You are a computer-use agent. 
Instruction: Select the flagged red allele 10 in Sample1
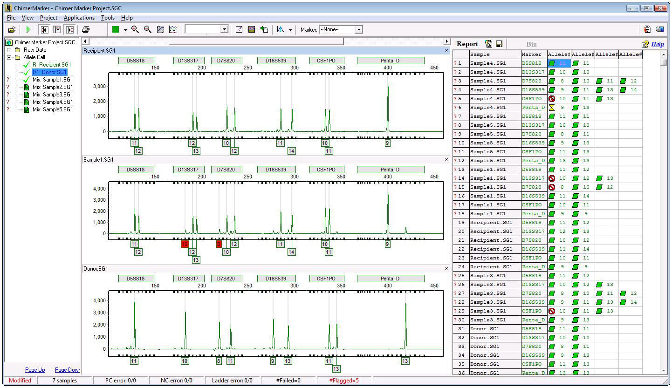click(185, 244)
